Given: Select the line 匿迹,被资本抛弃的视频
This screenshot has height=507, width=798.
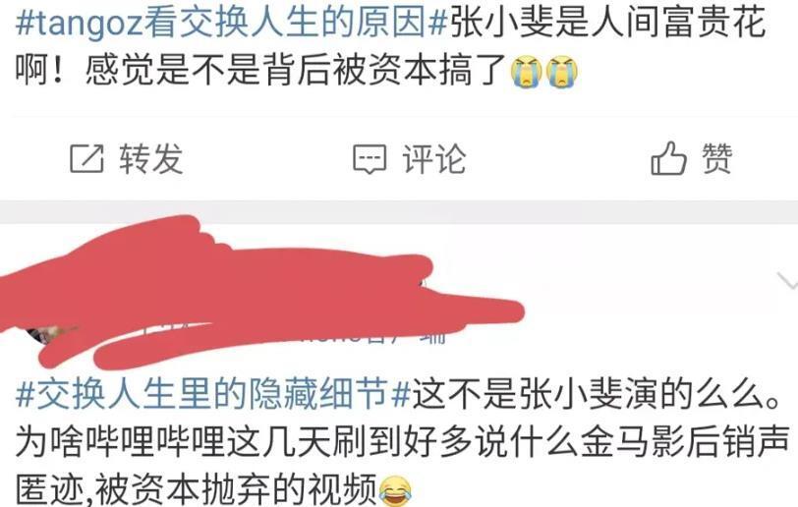Looking at the screenshot, I should click(x=197, y=489).
